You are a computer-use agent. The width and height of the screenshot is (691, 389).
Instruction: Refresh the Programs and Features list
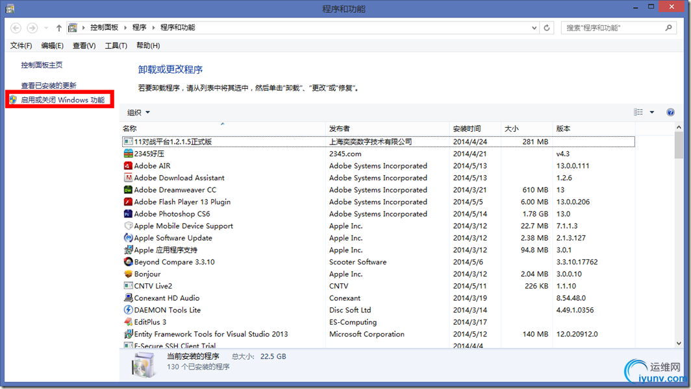(547, 28)
